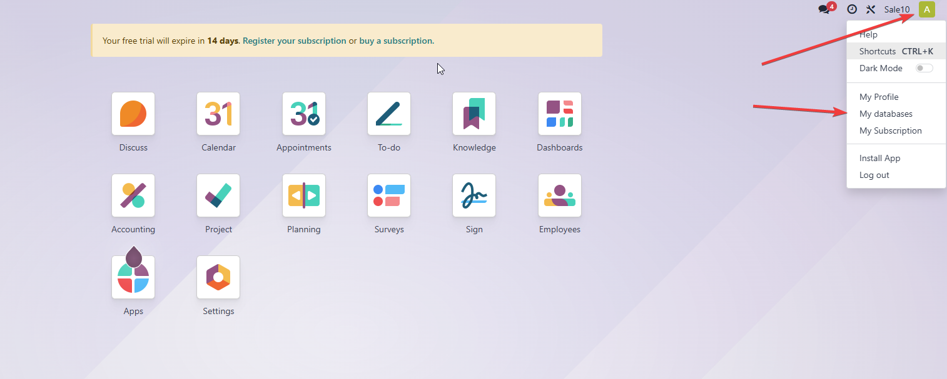Launch the Appointments app

pos(304,114)
